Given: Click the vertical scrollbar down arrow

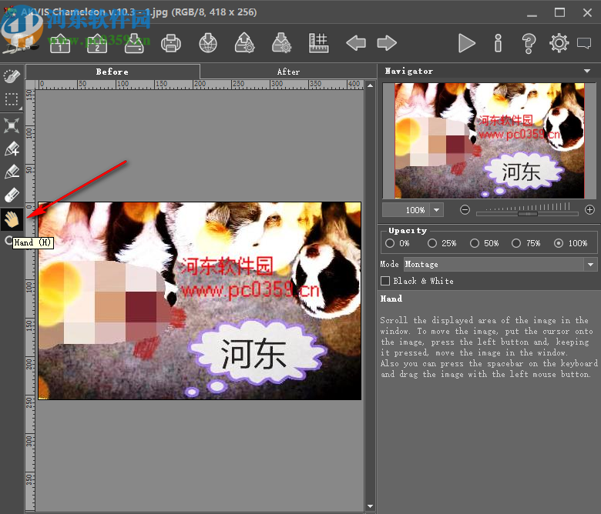Looking at the screenshot, I should coord(370,506).
